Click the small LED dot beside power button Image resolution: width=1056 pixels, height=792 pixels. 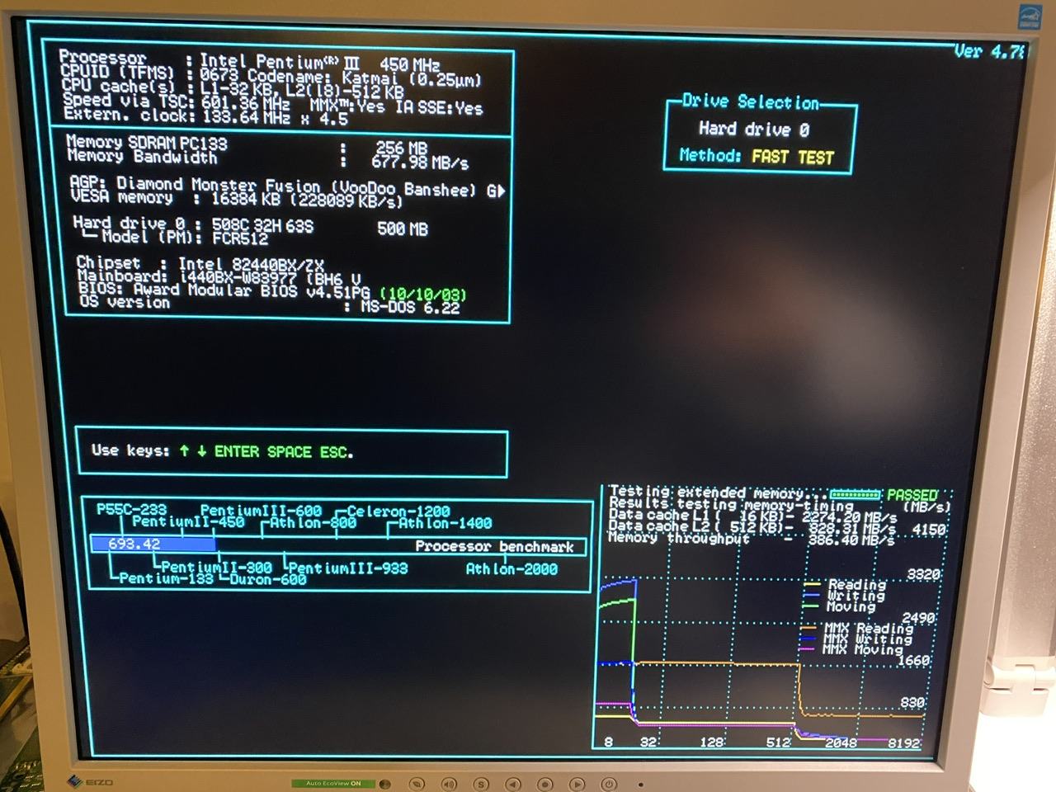click(640, 785)
